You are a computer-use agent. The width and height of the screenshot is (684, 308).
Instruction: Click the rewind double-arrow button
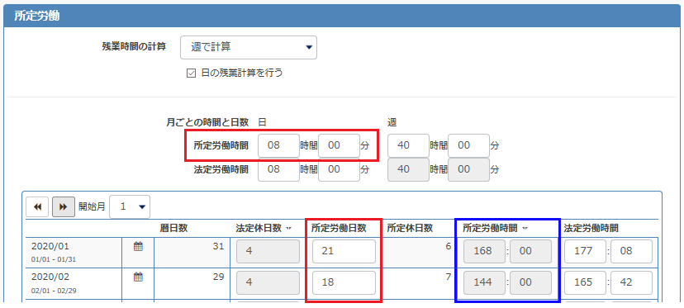pyautogui.click(x=37, y=206)
